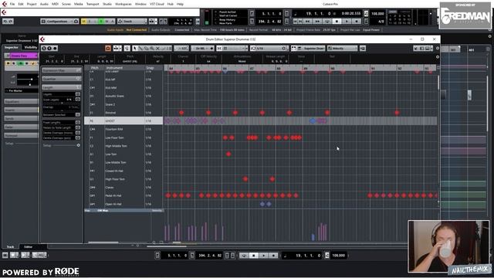494x278 pixels.
Task: Click the Delete Overlaps (poly) button
Action: (x=77, y=137)
